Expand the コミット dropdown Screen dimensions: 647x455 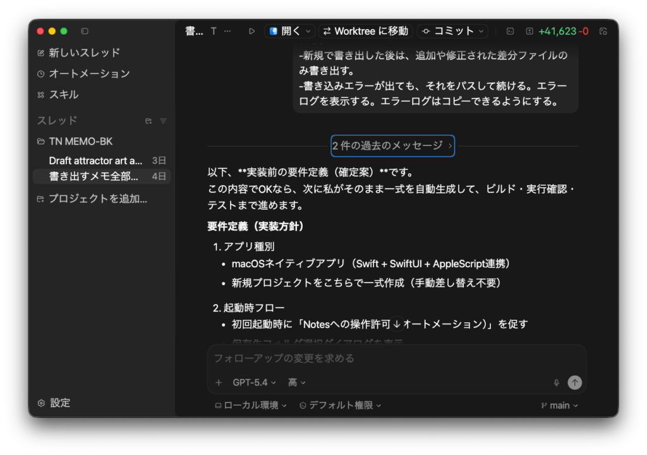click(483, 31)
